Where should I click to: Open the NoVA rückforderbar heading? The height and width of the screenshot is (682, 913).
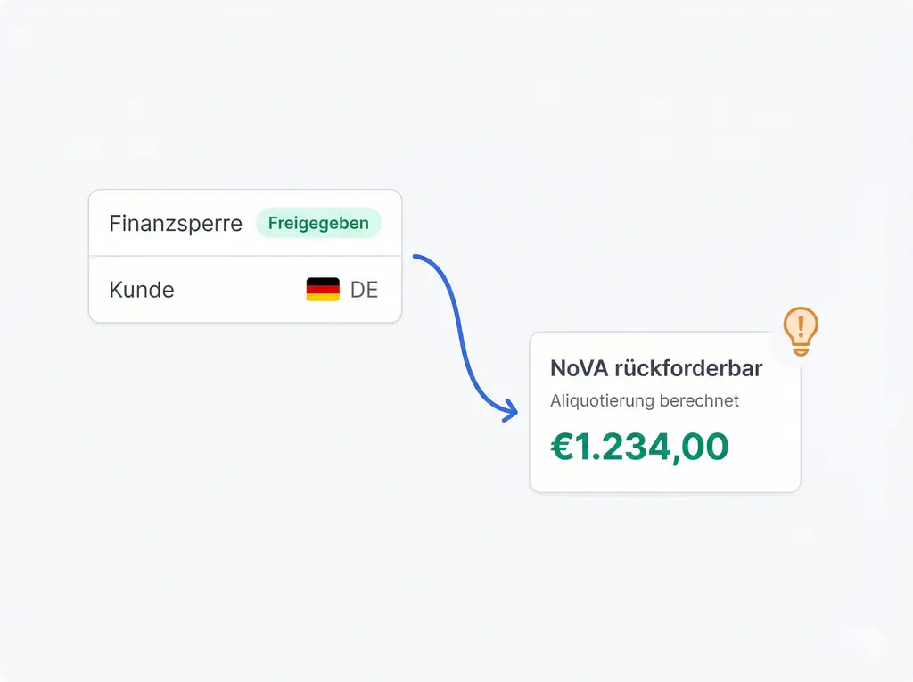656,368
